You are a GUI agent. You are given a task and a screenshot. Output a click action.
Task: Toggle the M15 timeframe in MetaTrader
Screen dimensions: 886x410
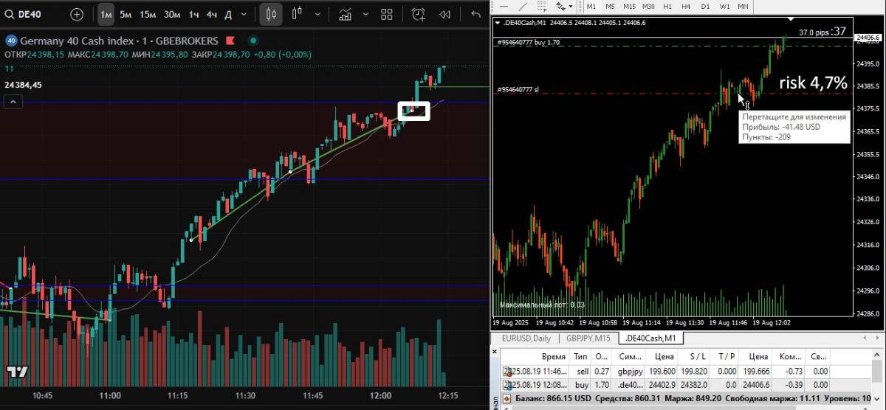[629, 6]
